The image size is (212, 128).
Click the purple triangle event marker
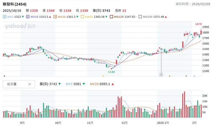coord(186,76)
